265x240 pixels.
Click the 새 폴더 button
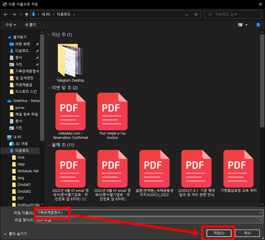click(30, 25)
